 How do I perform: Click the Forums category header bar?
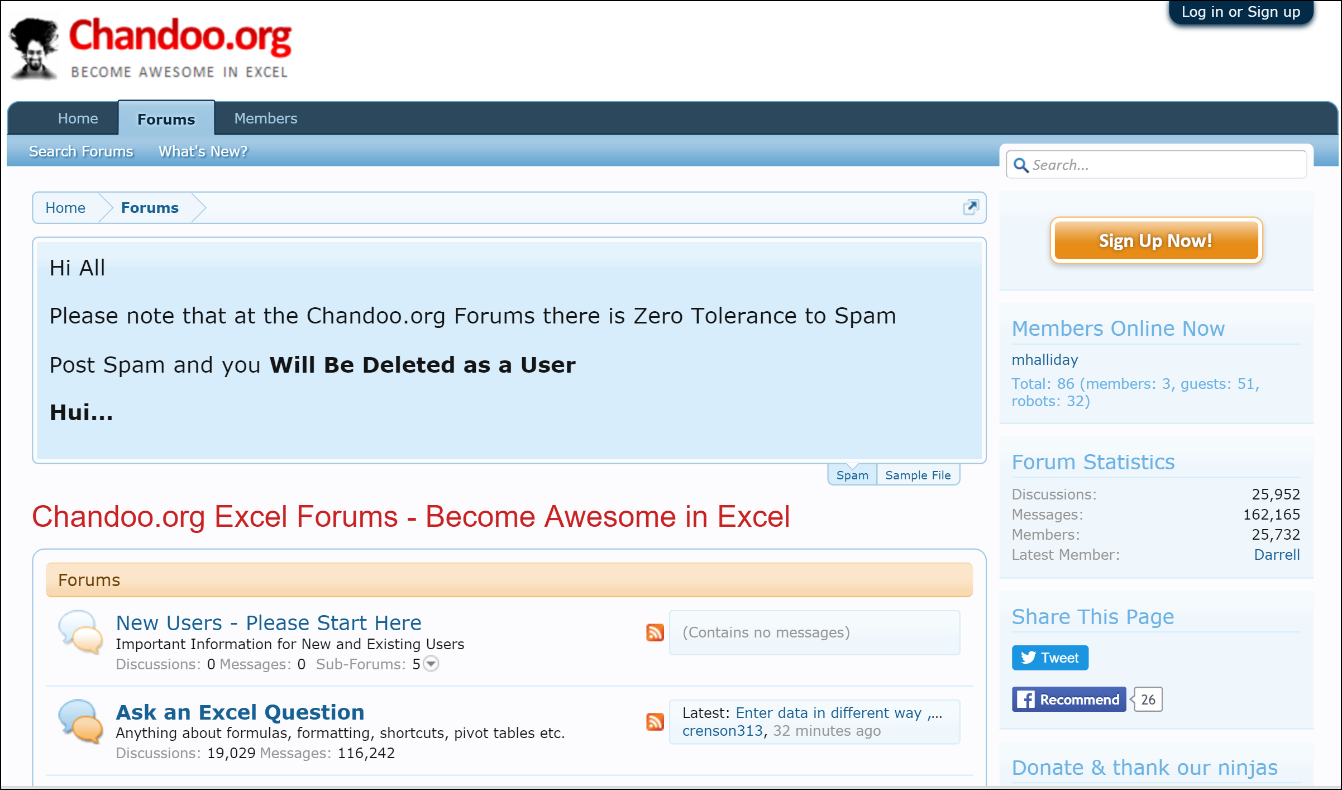[509, 580]
